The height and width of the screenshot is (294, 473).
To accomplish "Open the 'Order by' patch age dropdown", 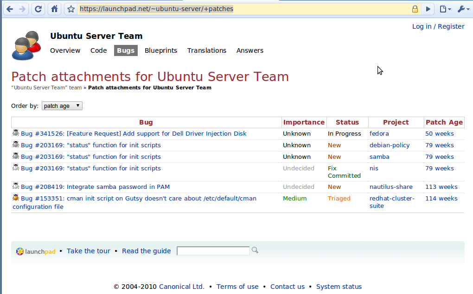I will 62,106.
